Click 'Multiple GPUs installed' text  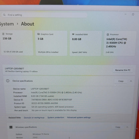(48, 52)
